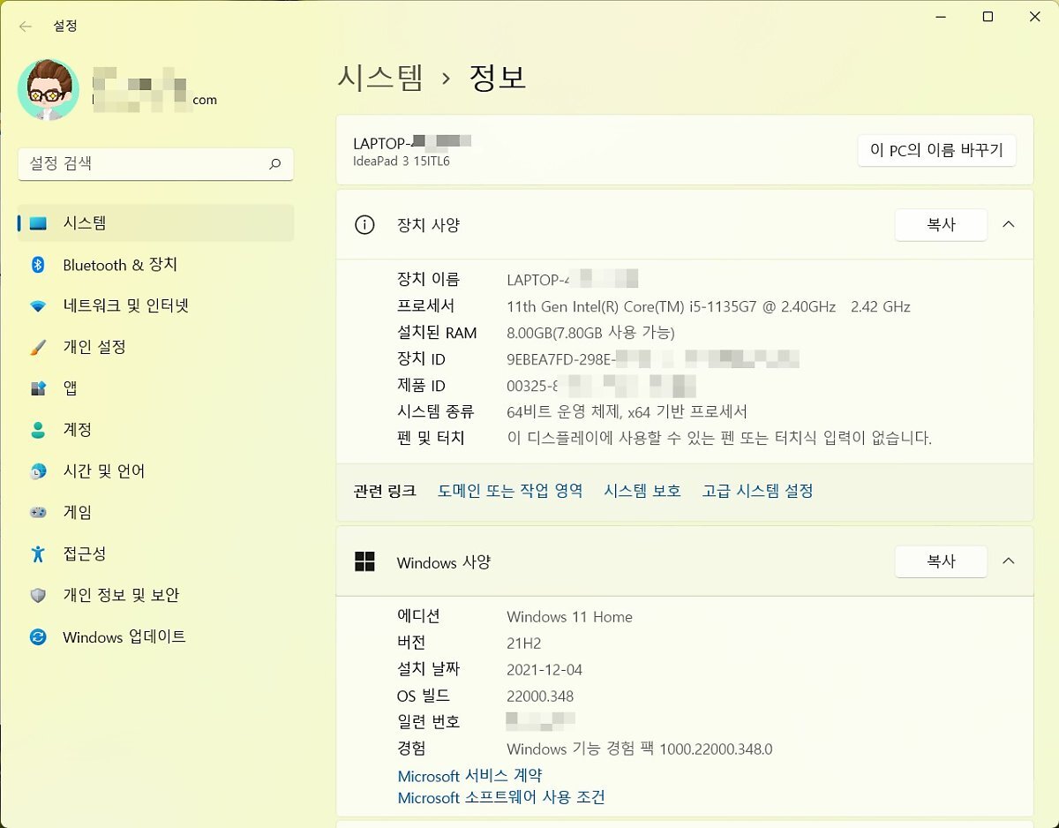
Task: Focus the 설정 검색 search box
Action: pos(155,163)
